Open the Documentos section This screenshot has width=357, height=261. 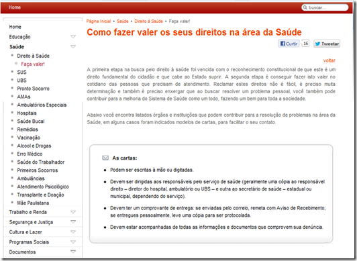click(22, 252)
